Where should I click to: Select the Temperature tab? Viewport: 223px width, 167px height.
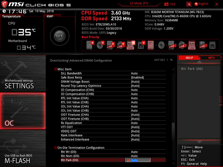pos(11,16)
